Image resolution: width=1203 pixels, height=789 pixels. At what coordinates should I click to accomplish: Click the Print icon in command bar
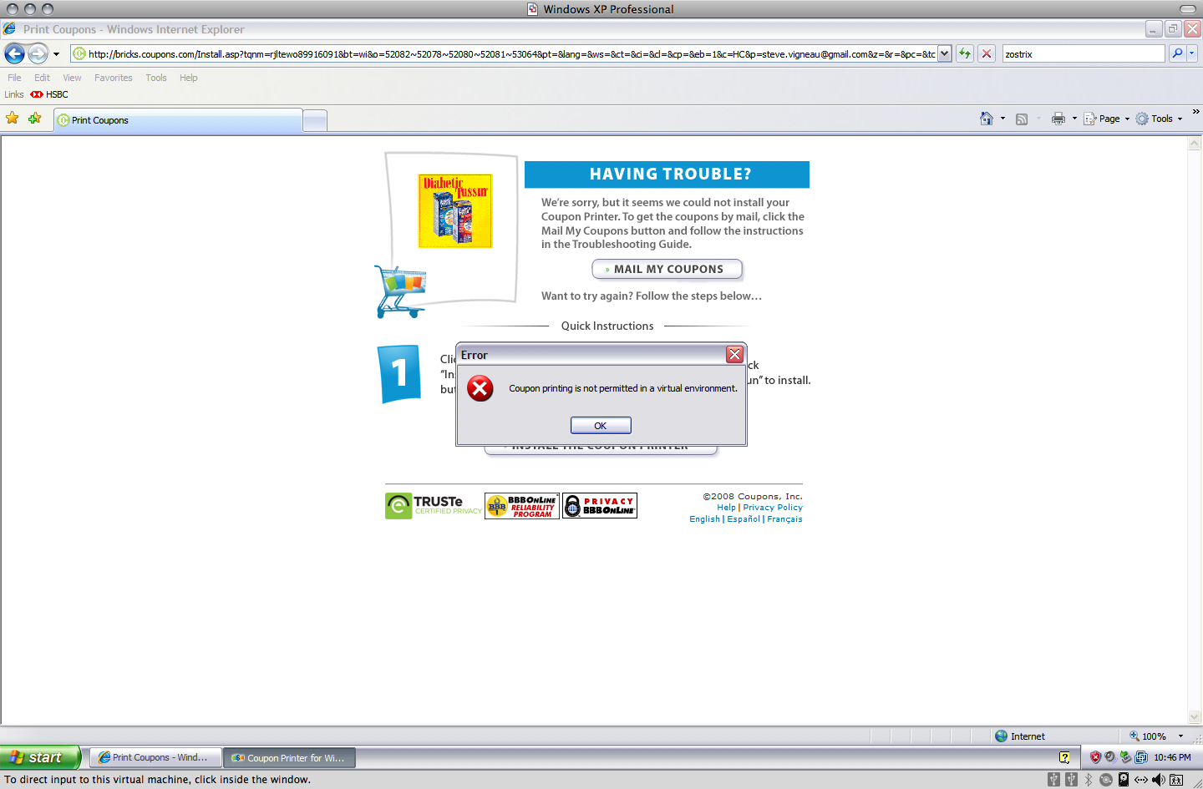pyautogui.click(x=1058, y=119)
